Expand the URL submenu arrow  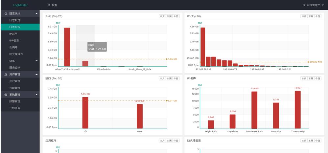[36, 61]
